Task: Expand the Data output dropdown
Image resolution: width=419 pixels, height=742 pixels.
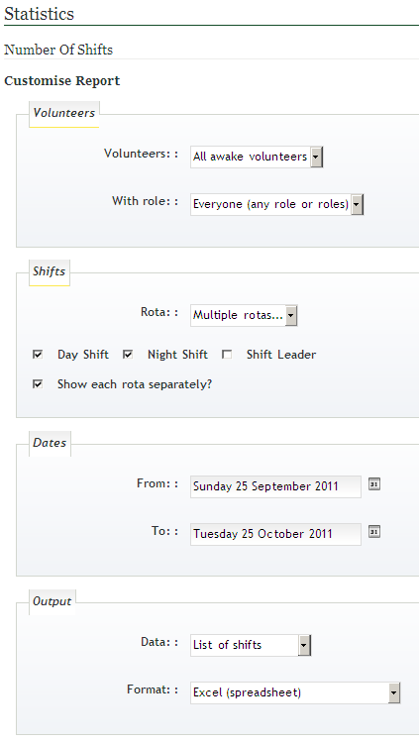Action: 251,645
